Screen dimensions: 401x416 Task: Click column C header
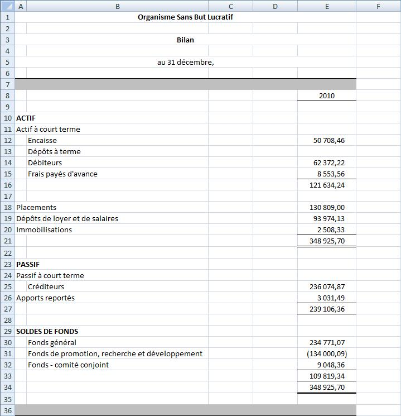pyautogui.click(x=230, y=6)
